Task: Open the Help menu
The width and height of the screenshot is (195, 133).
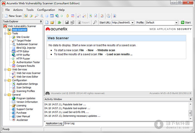Action: click(x=61, y=10)
